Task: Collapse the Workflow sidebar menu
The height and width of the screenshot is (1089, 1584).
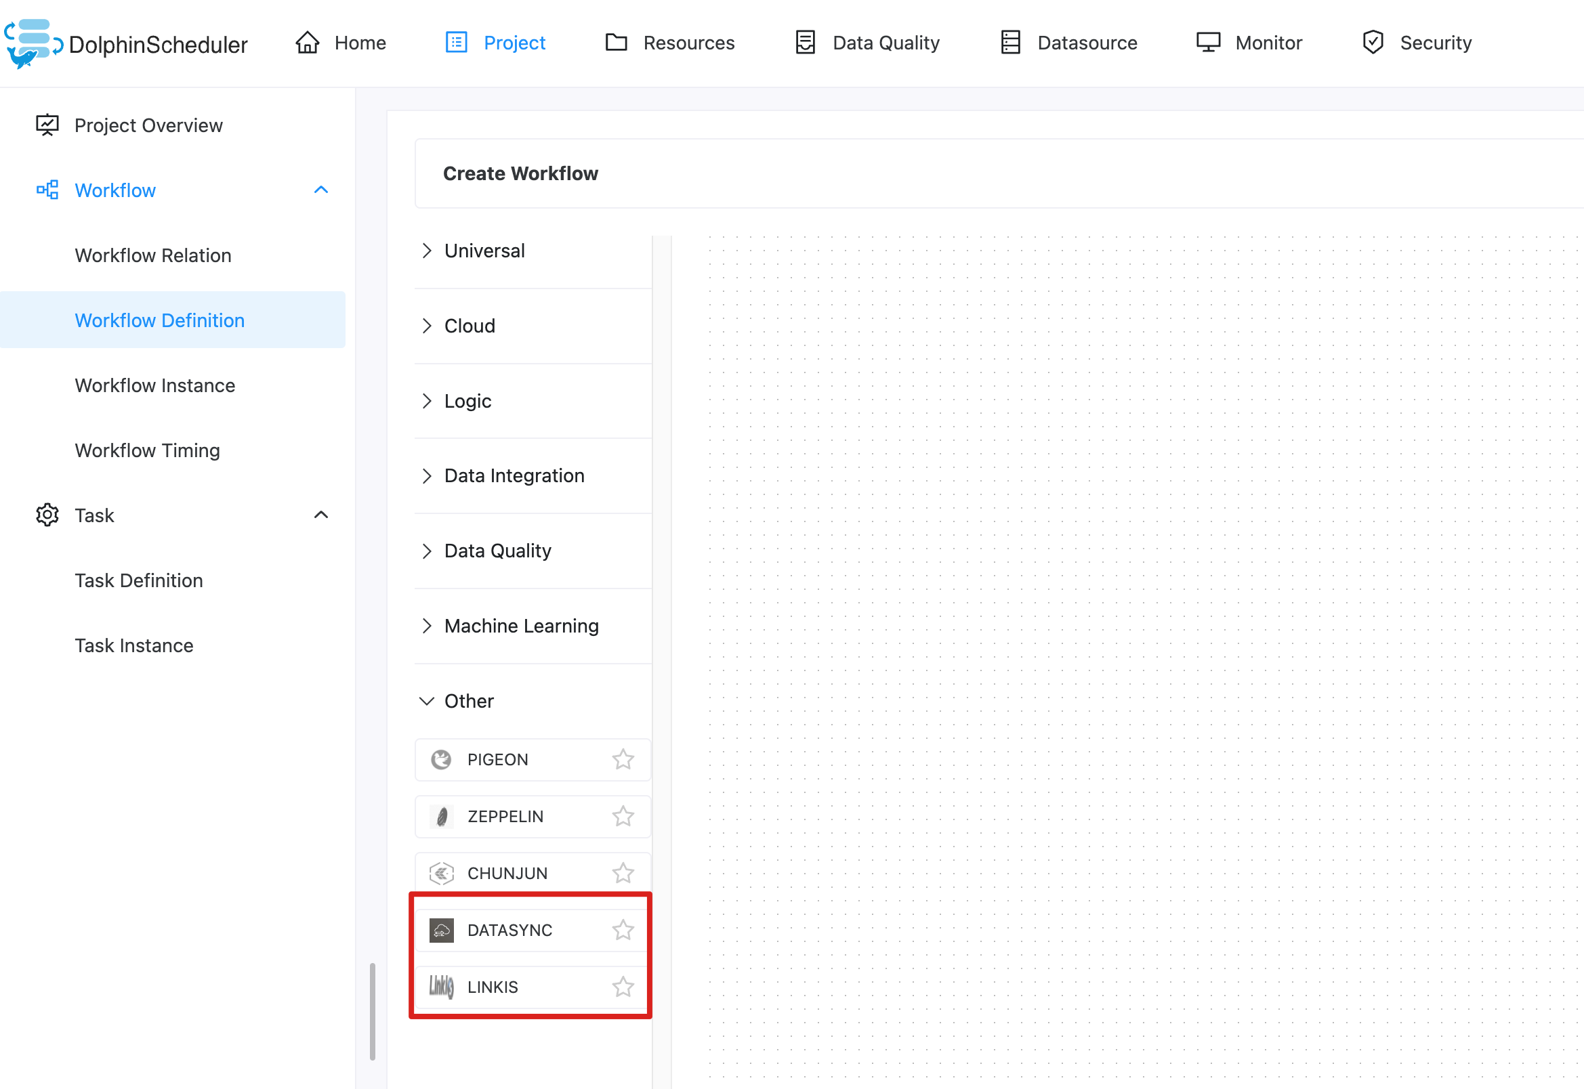Action: [x=320, y=190]
